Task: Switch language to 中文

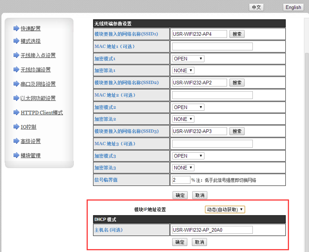Action: (x=256, y=7)
